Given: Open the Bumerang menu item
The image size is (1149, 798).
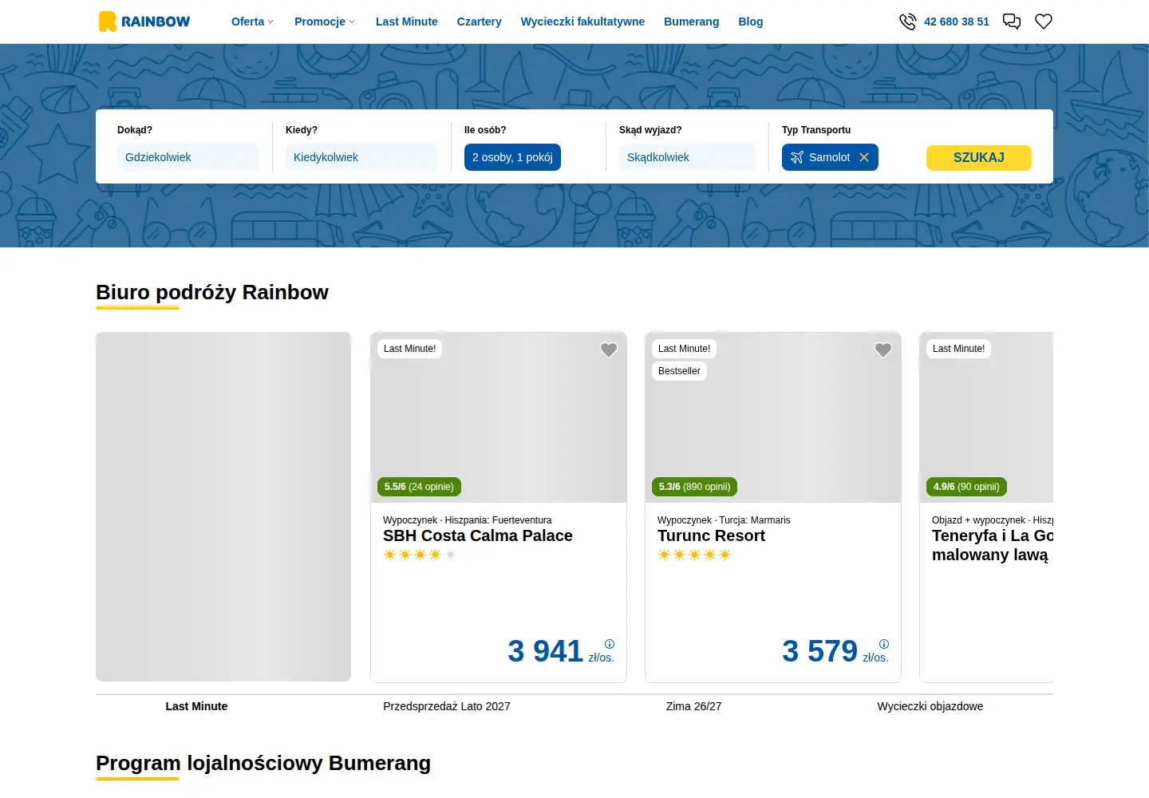Looking at the screenshot, I should [692, 22].
